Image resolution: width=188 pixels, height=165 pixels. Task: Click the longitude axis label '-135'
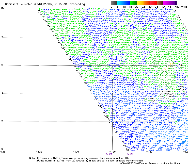point(3,152)
